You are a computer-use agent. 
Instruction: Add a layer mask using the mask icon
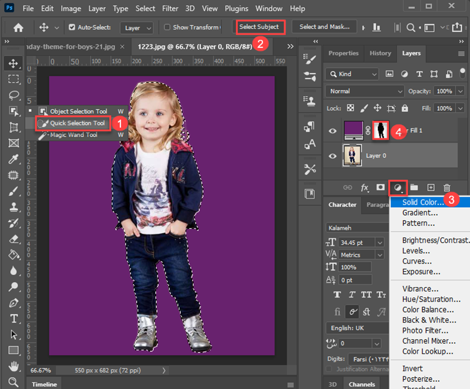(x=380, y=188)
